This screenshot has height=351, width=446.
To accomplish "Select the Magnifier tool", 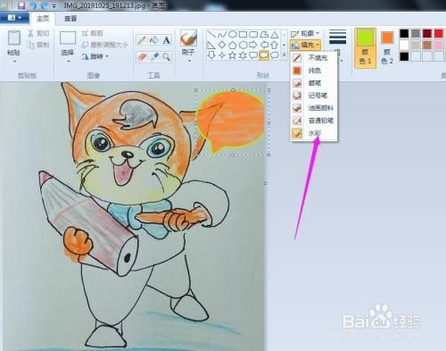I will coord(166,56).
